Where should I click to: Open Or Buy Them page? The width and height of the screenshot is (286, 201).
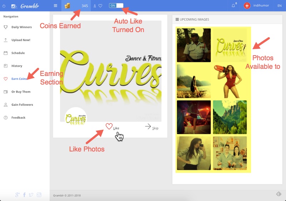21,92
